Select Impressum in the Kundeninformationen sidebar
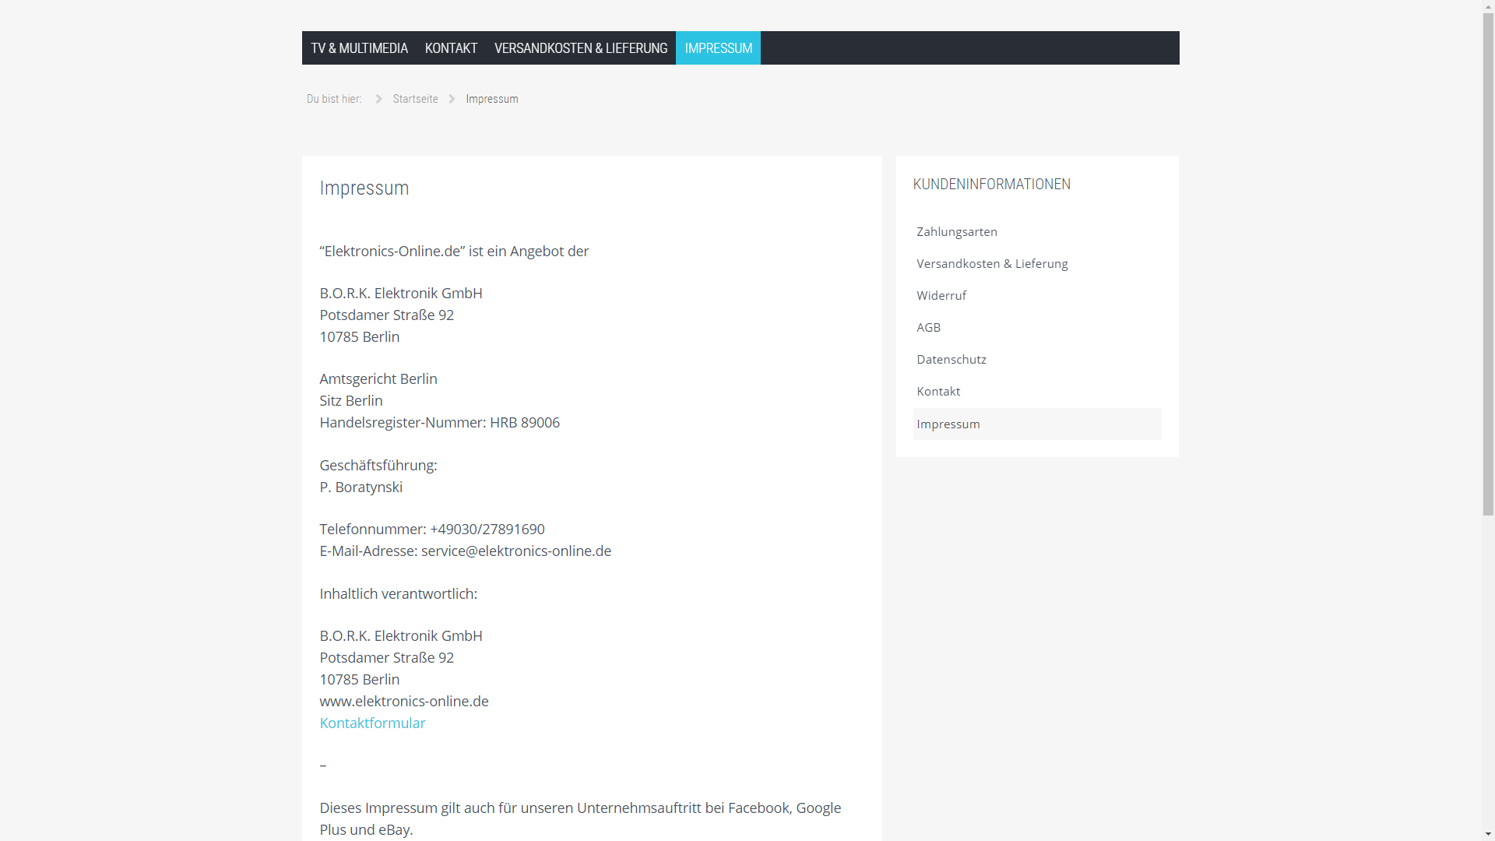 [1036, 424]
